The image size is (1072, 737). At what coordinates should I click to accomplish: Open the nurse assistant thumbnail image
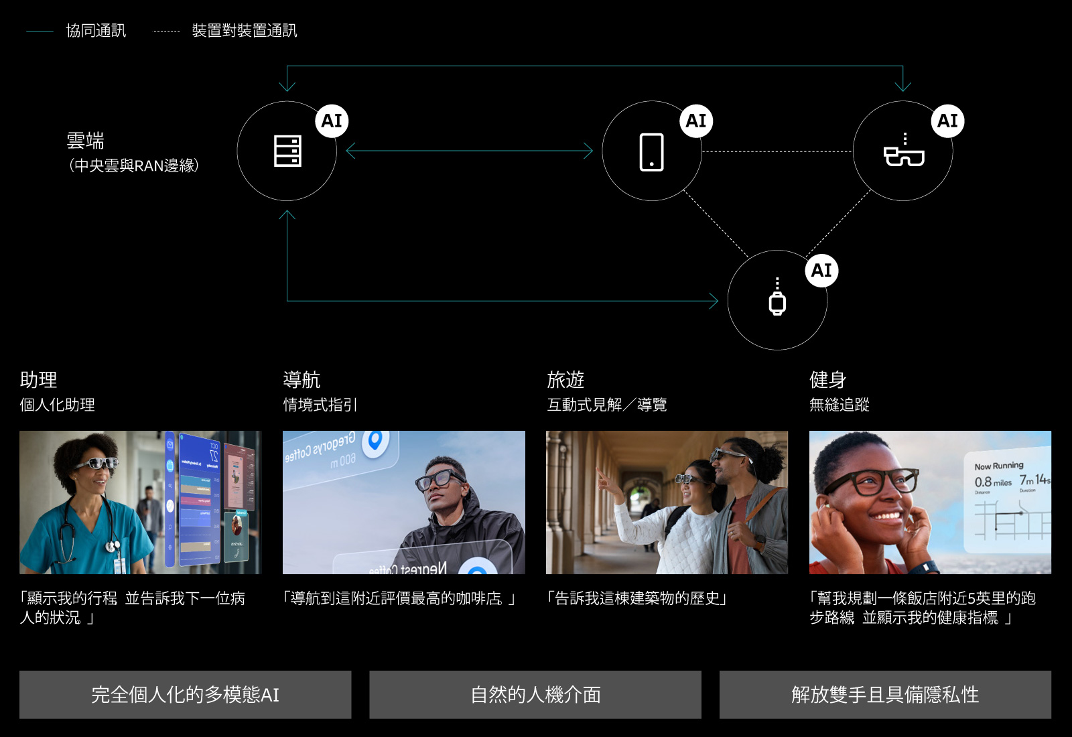coord(140,503)
